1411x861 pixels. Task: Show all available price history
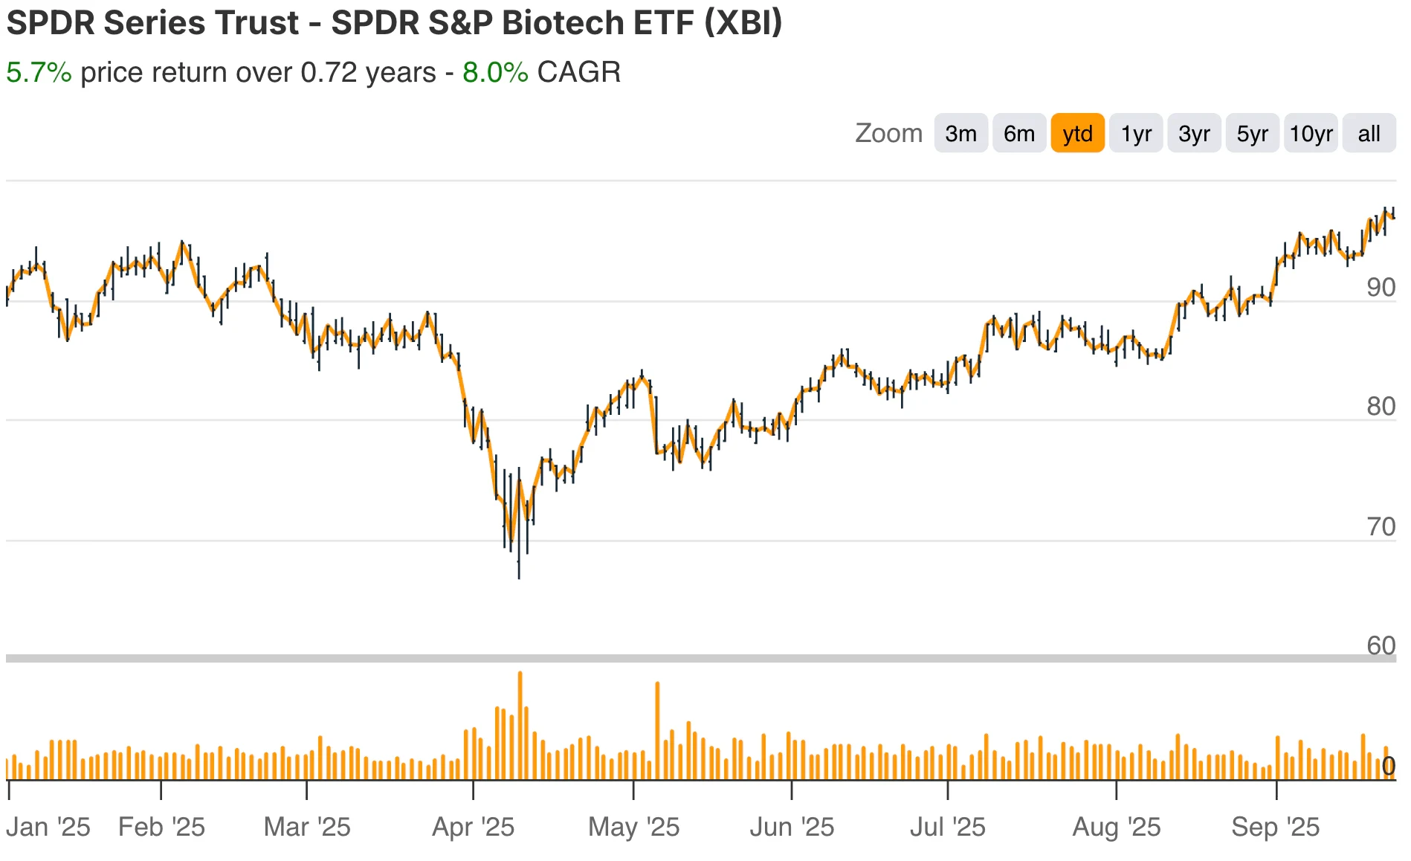click(1369, 133)
